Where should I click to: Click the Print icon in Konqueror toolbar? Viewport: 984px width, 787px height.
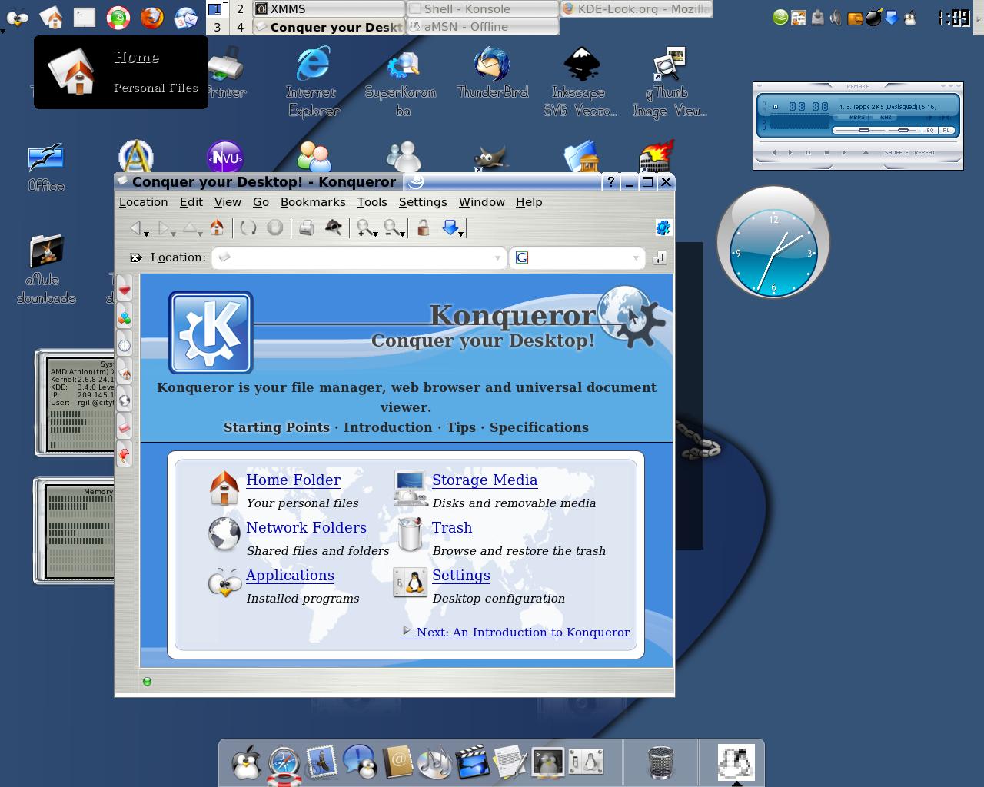click(306, 227)
